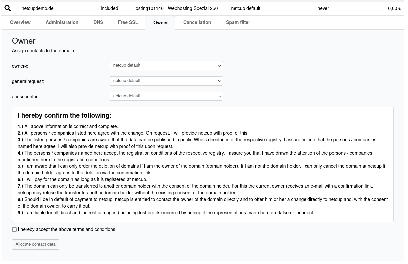Go to the DNS tab
Image resolution: width=408 pixels, height=264 pixels.
(98, 23)
